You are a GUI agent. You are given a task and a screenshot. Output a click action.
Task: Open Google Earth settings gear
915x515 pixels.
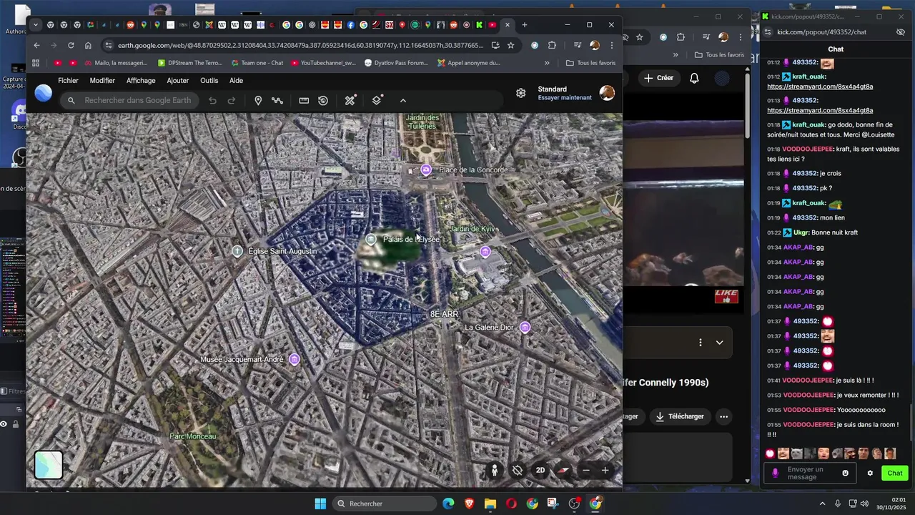click(521, 93)
